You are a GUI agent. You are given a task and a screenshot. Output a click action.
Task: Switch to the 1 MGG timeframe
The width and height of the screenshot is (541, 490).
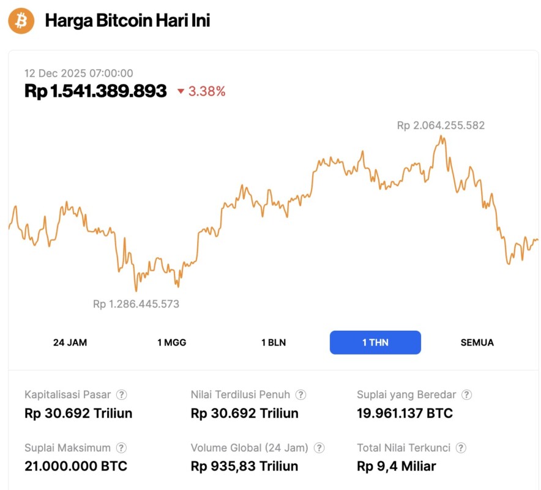point(172,342)
